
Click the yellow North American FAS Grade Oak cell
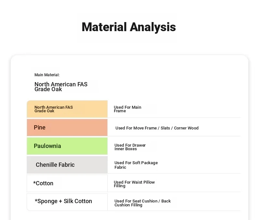[67, 109]
